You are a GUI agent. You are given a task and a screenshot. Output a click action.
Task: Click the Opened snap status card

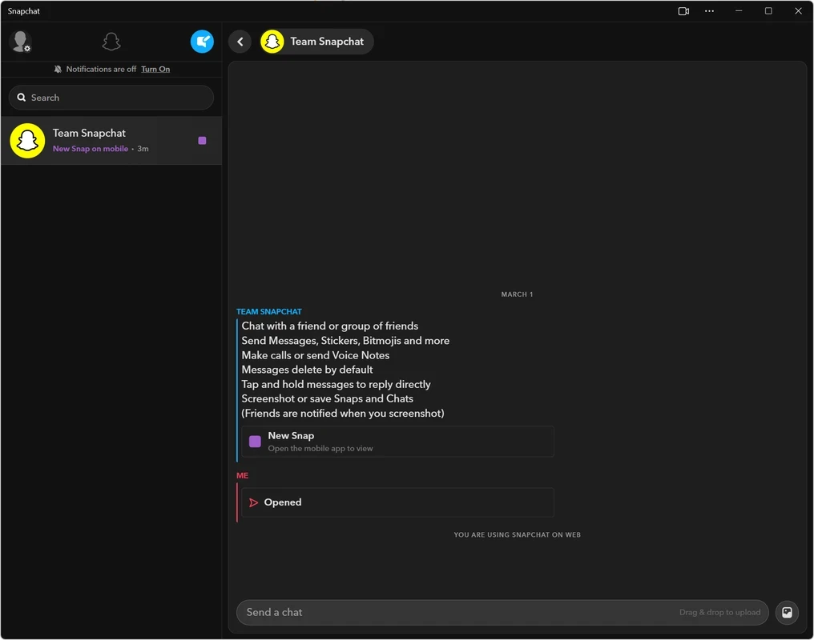397,502
